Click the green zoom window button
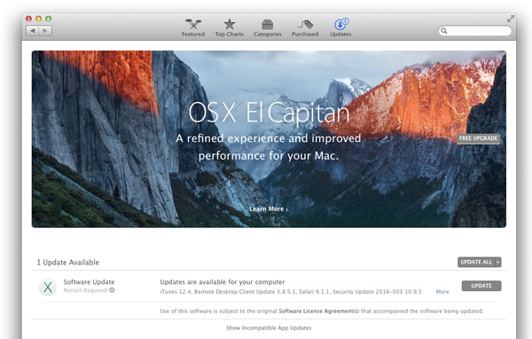The height and width of the screenshot is (339, 532). point(49,19)
